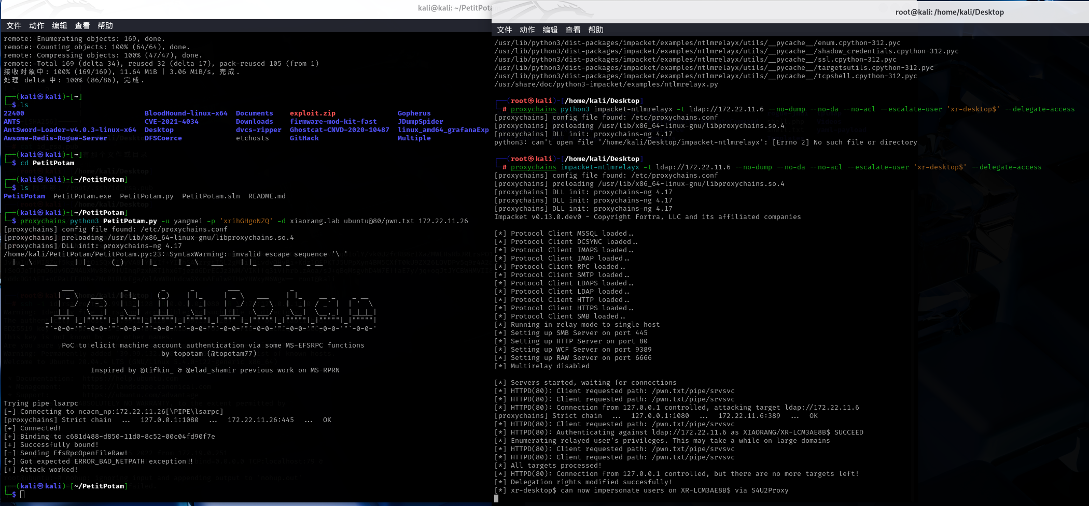Click "Protocol Client MSSQL loaded.." line
Screen dimensions: 1089x506
pos(564,234)
